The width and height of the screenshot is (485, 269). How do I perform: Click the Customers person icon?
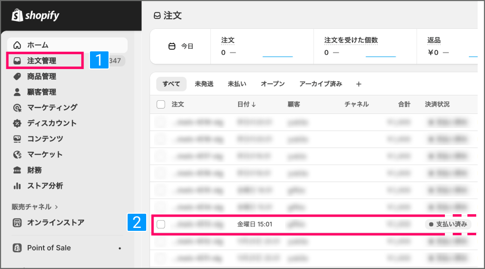pos(18,92)
